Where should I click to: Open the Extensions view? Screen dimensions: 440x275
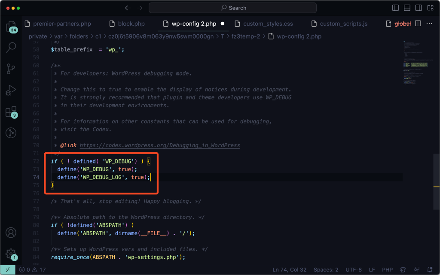(11, 112)
